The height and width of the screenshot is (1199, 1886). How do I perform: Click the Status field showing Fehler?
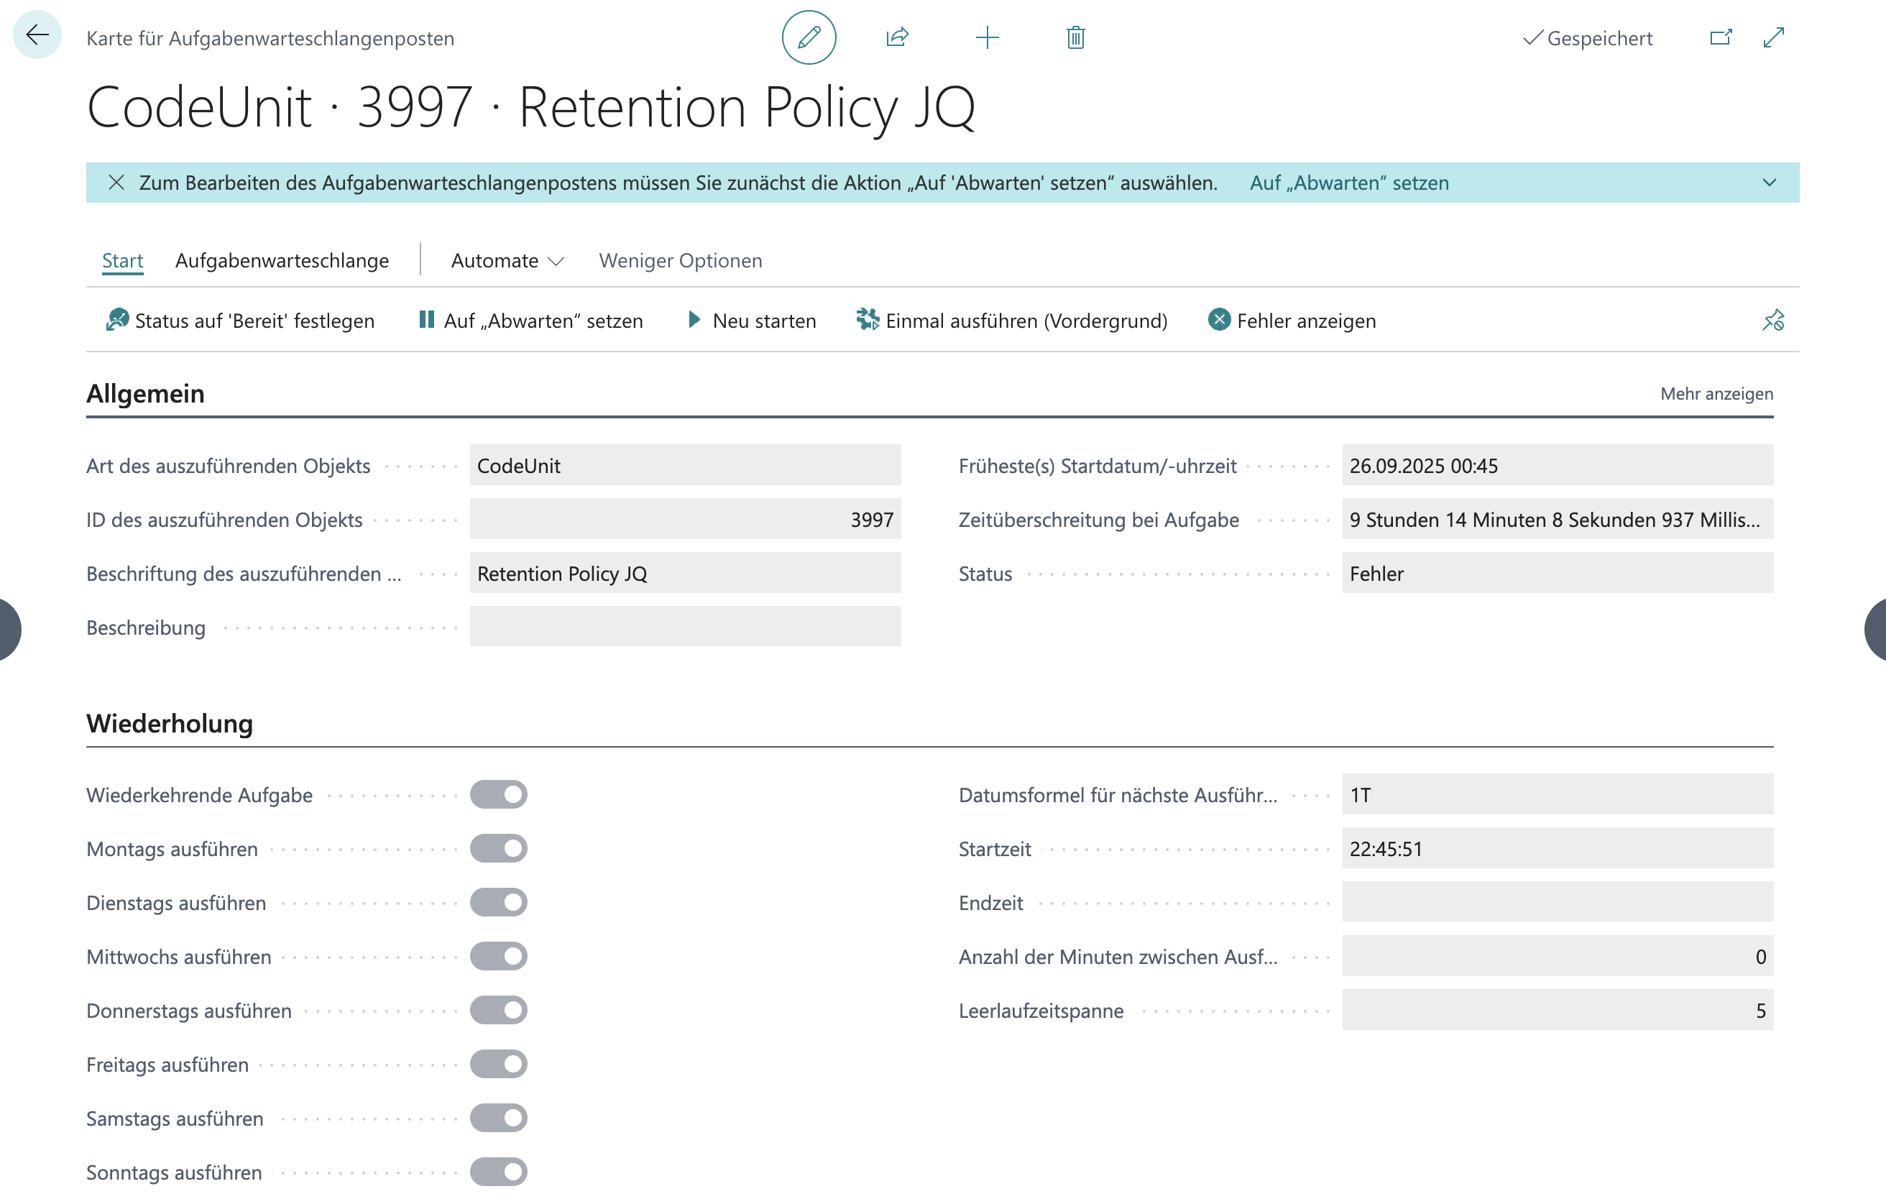1558,574
